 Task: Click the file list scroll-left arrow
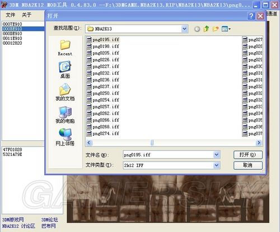pos(88,143)
